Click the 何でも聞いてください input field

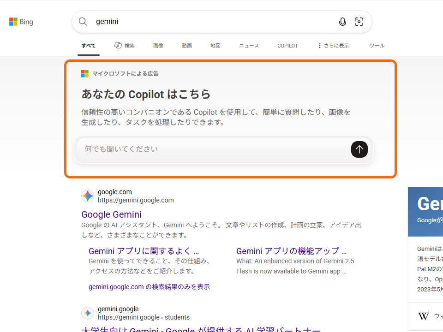[185, 149]
